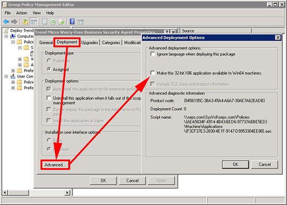
Task: Switch to the General tab
Action: (46, 43)
